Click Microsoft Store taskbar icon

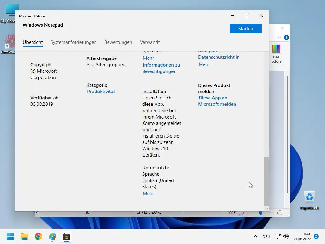(66, 236)
